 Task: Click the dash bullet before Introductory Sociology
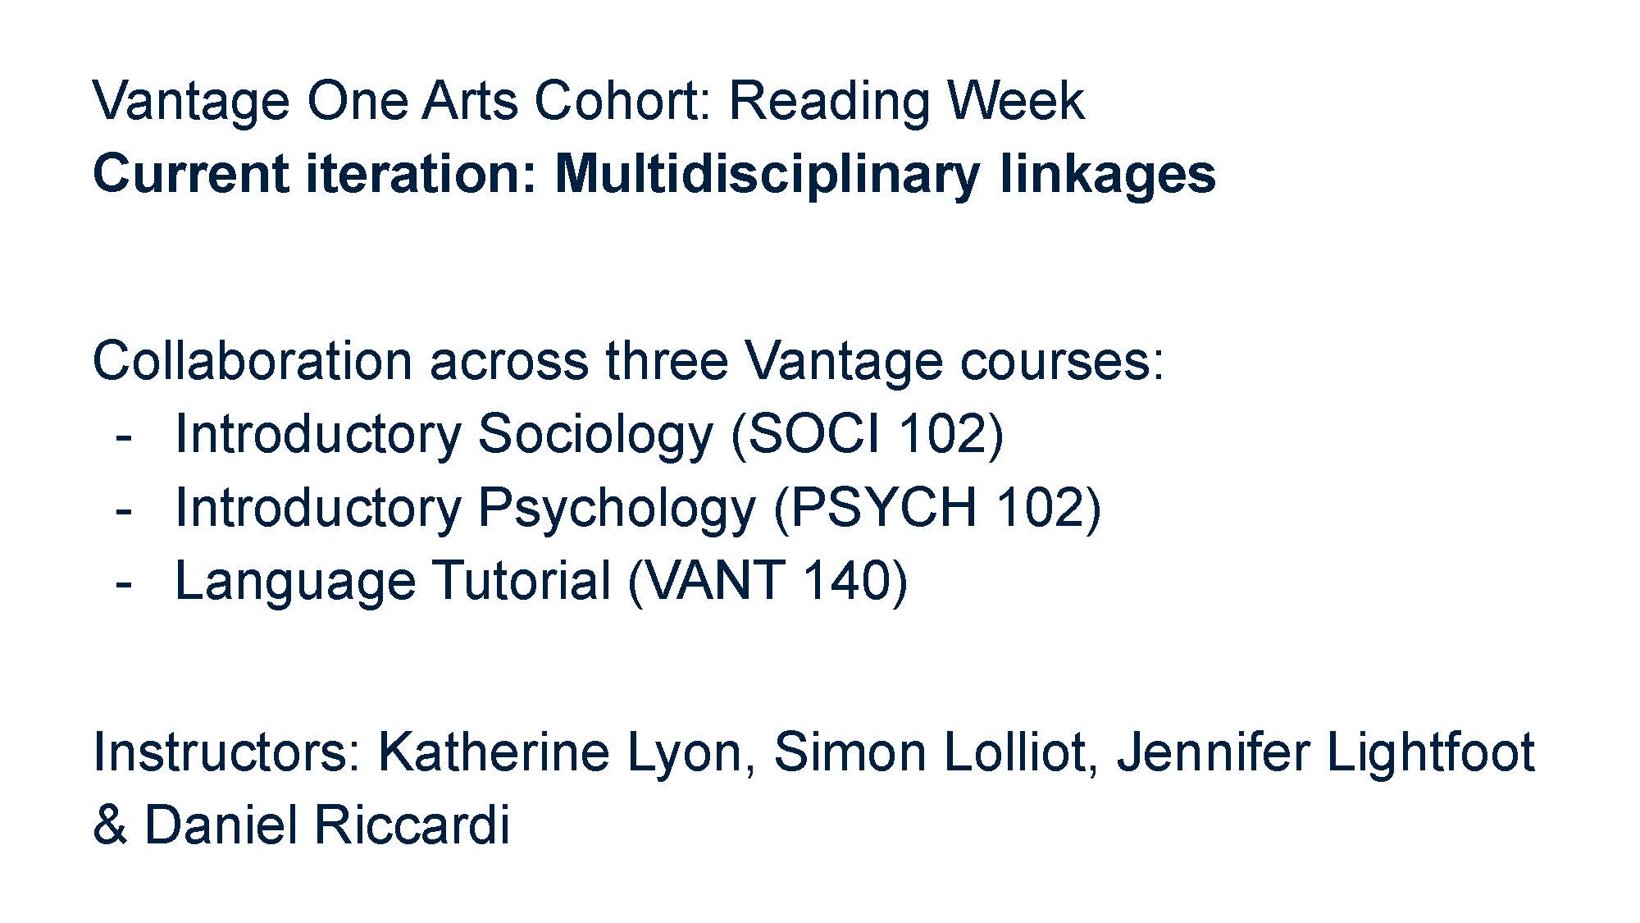coord(124,436)
